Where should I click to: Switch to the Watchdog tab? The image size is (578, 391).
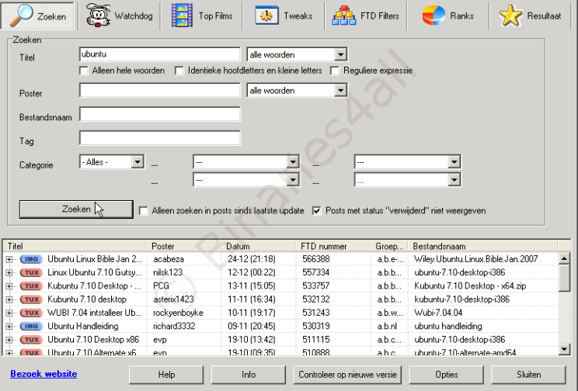tap(119, 16)
